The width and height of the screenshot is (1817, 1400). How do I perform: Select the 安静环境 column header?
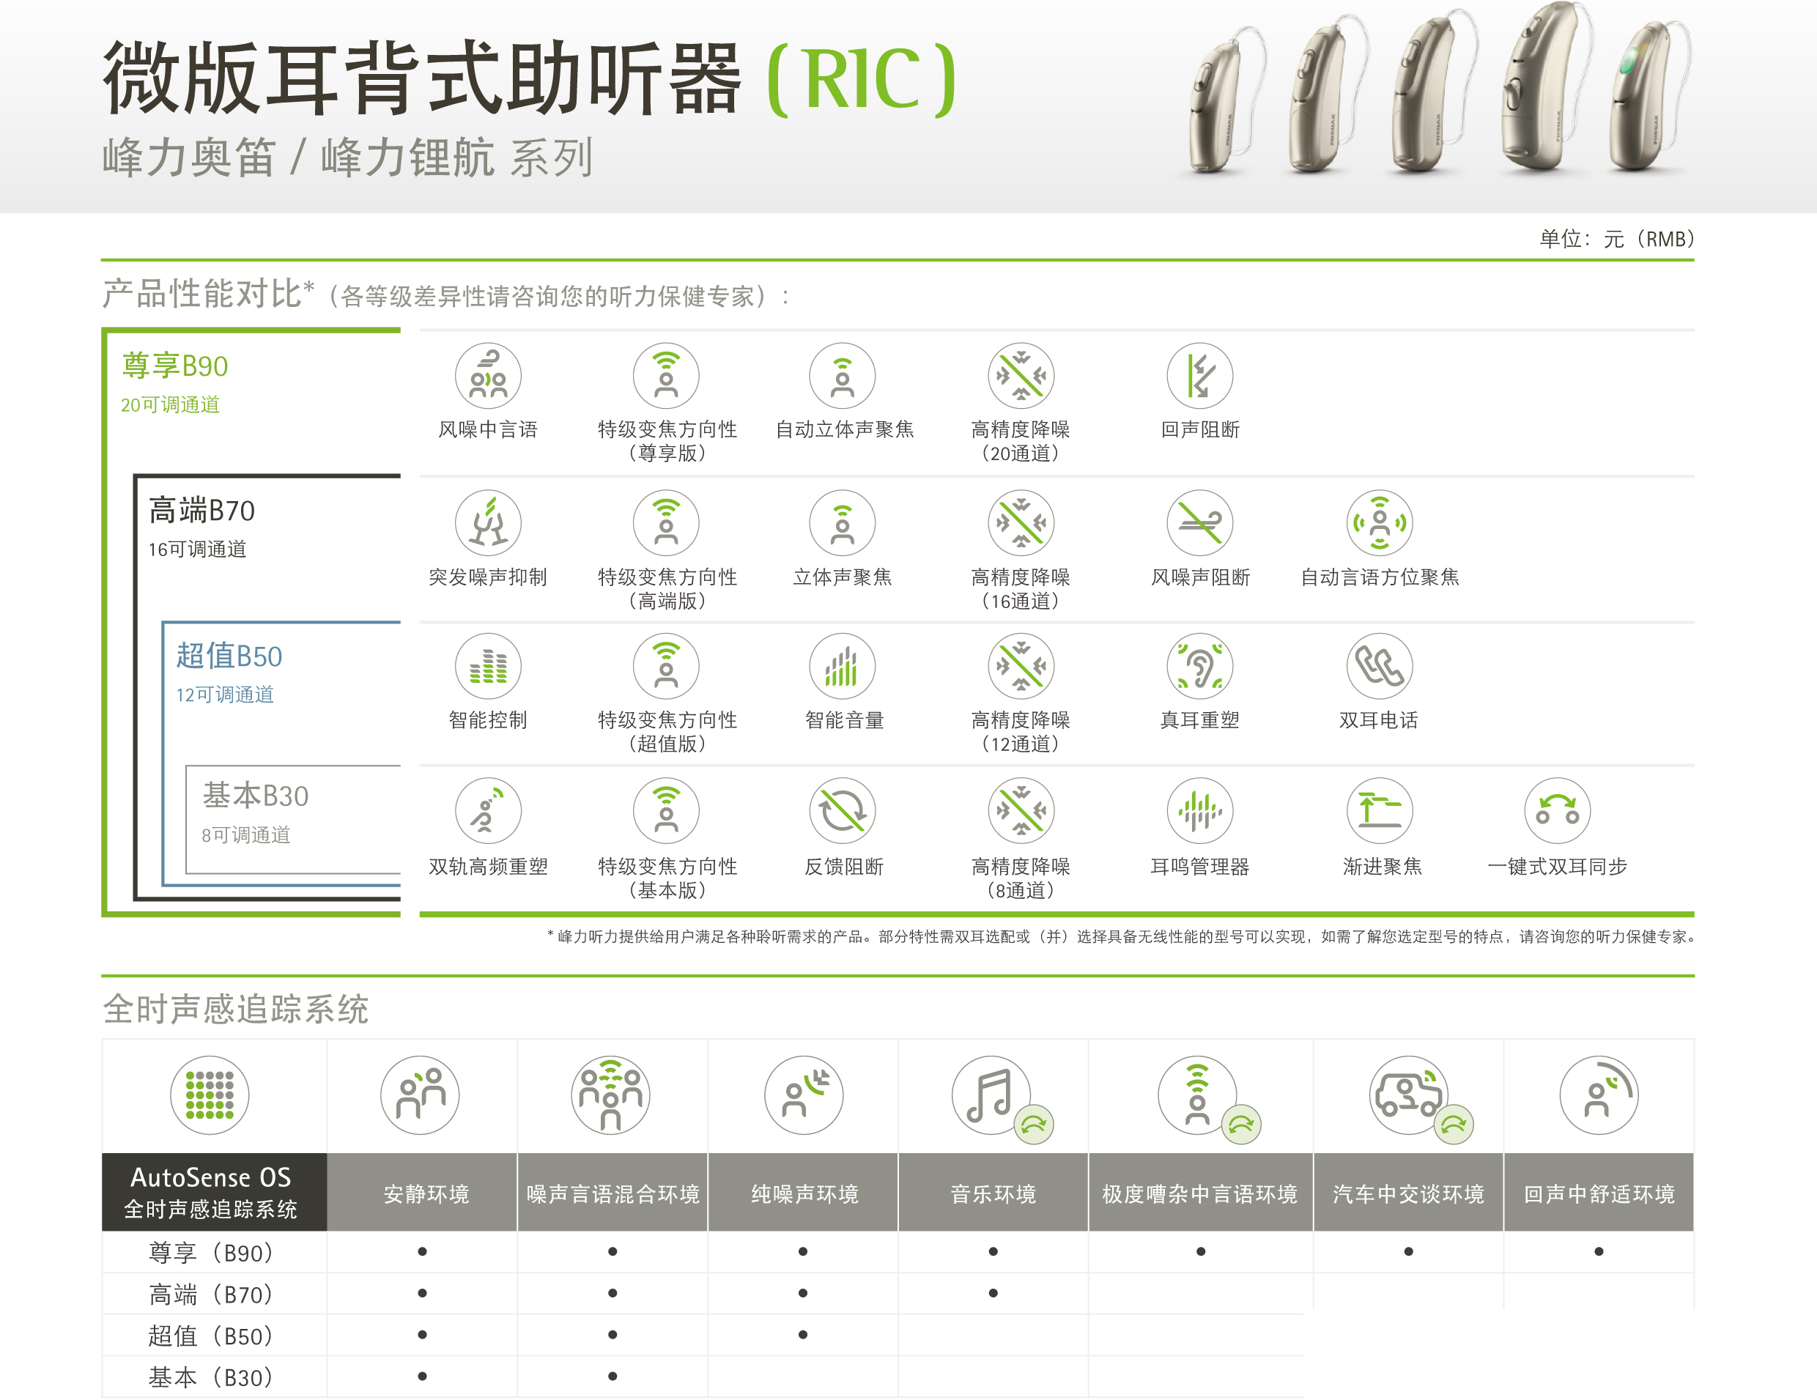click(x=422, y=1191)
